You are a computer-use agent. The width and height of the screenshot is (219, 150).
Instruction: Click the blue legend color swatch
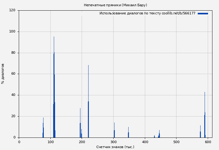tap(203, 13)
